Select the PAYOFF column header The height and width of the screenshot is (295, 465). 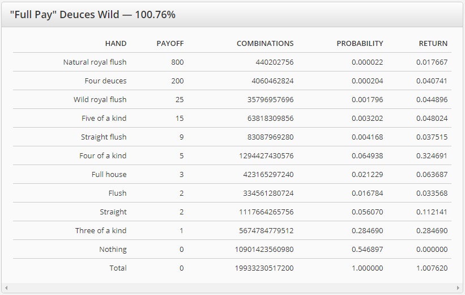click(170, 43)
